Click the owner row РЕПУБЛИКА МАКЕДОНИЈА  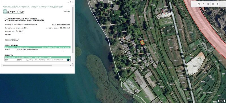(38, 49)
